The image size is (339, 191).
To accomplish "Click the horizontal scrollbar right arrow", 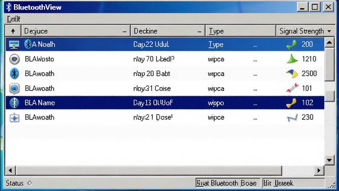I will tap(319, 171).
